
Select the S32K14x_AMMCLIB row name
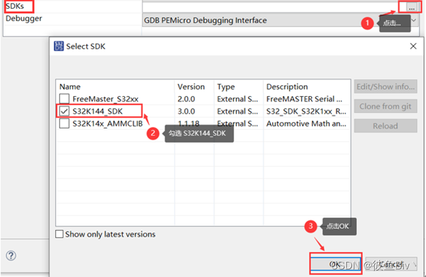(108, 124)
